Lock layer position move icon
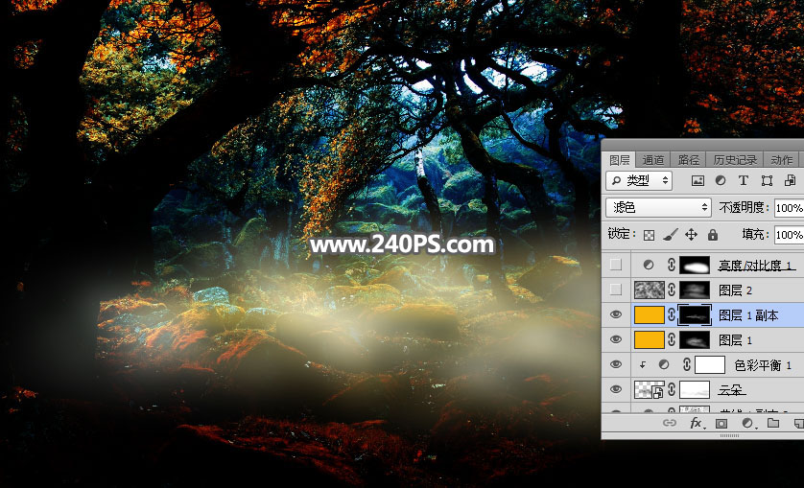Viewport: 804px width, 488px height. tap(691, 235)
